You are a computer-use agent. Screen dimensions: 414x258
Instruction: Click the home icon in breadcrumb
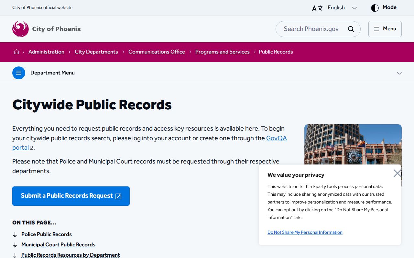pyautogui.click(x=16, y=52)
